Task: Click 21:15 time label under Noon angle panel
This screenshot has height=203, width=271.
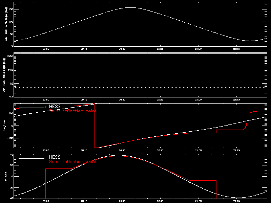Action: tap(236, 99)
